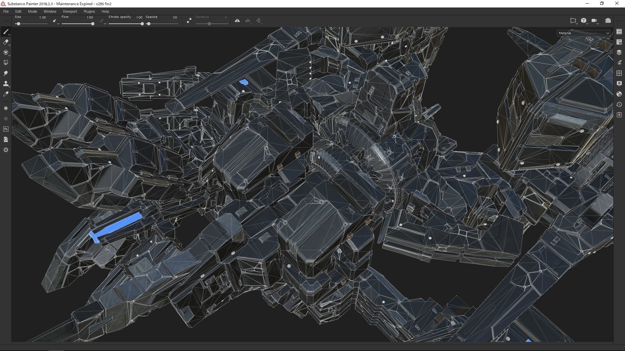The width and height of the screenshot is (625, 351).
Task: Toggle lazy mouse option
Action: 189,20
